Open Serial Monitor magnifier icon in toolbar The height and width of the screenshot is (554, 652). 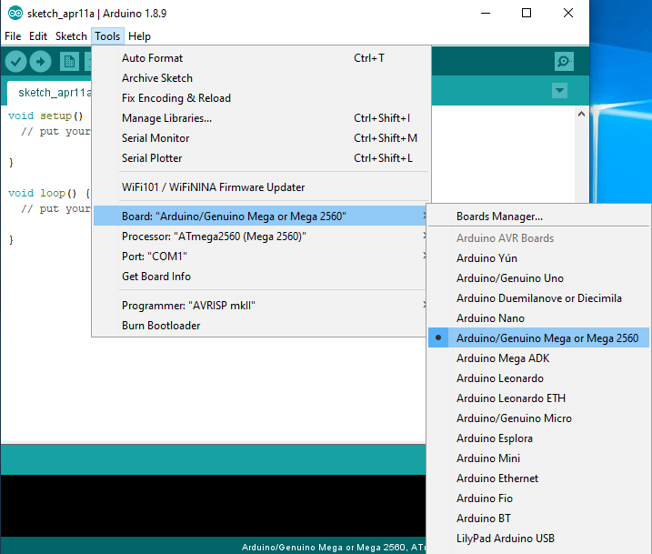[x=564, y=61]
